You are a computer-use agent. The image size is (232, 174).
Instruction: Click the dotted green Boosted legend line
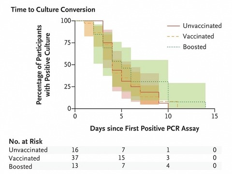point(173,47)
